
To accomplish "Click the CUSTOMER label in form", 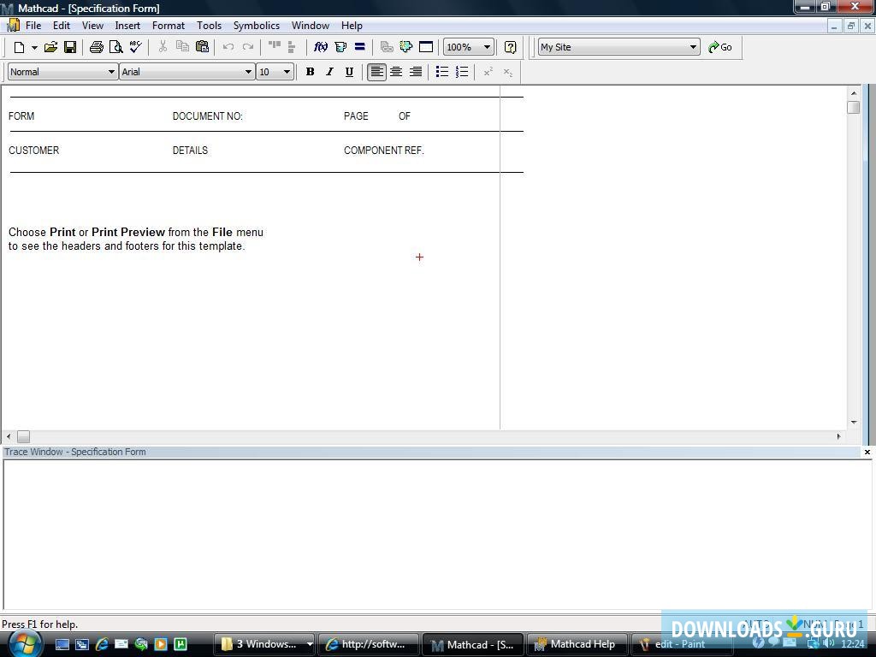I will 33,151.
